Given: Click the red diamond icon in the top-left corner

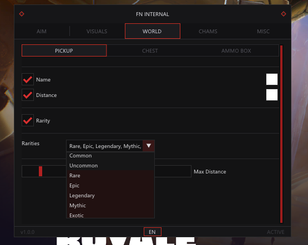Looking at the screenshot, I should pos(22,14).
